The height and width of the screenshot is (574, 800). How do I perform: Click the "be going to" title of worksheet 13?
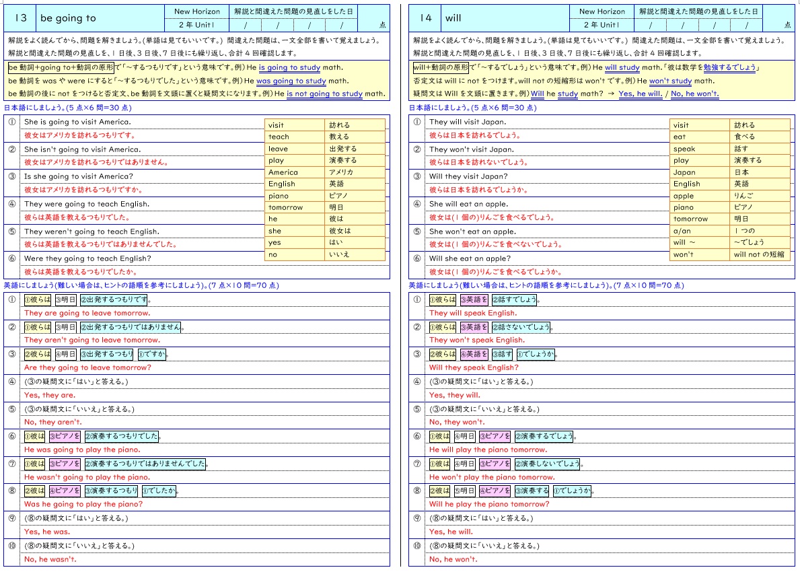point(68,18)
